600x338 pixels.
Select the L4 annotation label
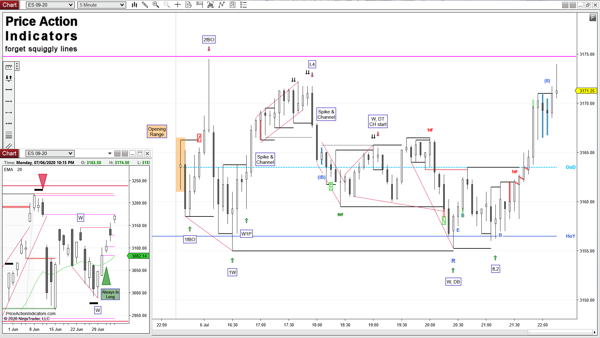[312, 65]
